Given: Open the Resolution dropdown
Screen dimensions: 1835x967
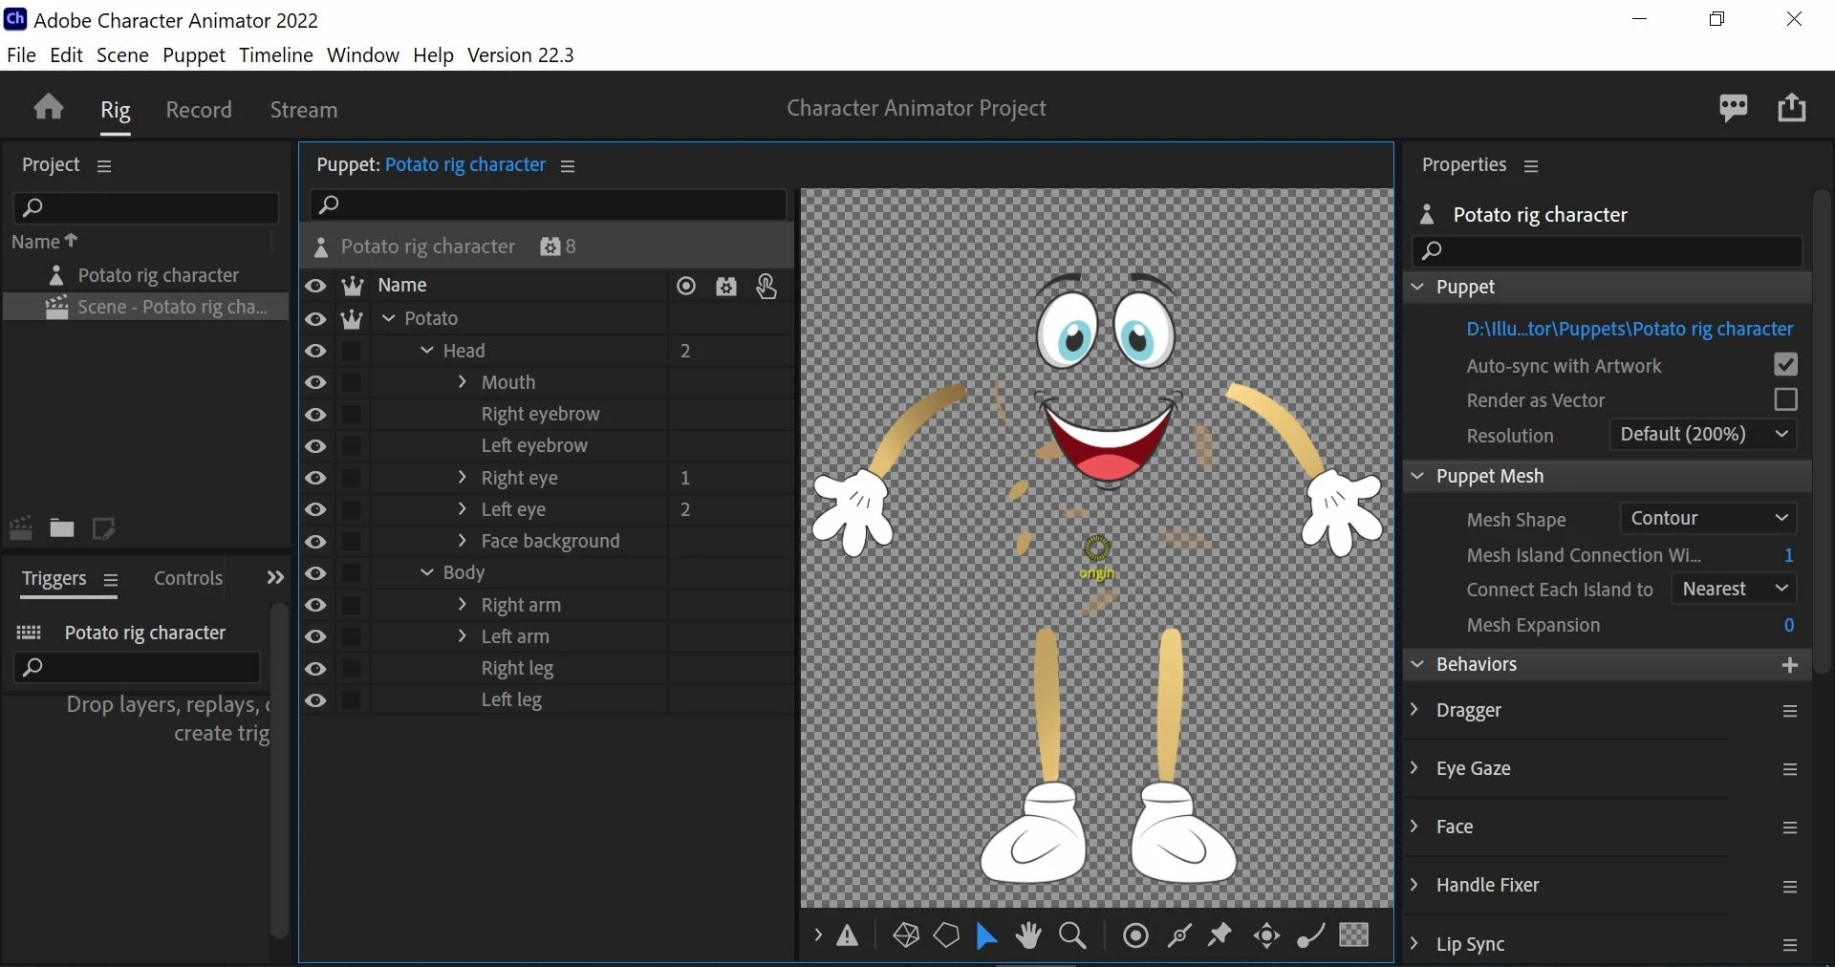Looking at the screenshot, I should 1703,435.
